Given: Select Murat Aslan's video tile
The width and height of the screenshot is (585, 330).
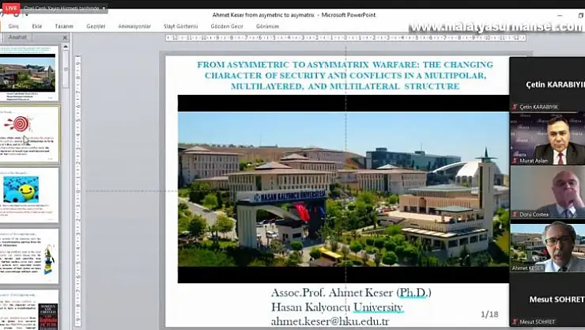Looking at the screenshot, I should [x=547, y=138].
